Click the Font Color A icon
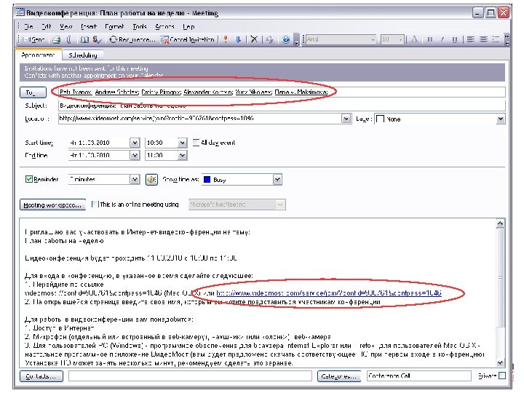This screenshot has height=393, width=524. [x=414, y=39]
